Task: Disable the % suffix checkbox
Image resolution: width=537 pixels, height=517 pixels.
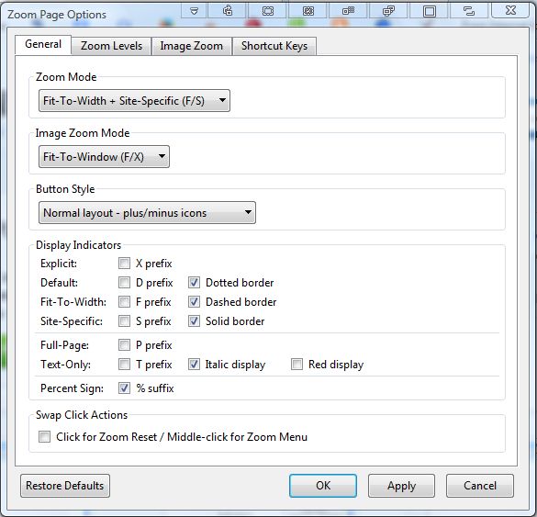Action: click(124, 388)
